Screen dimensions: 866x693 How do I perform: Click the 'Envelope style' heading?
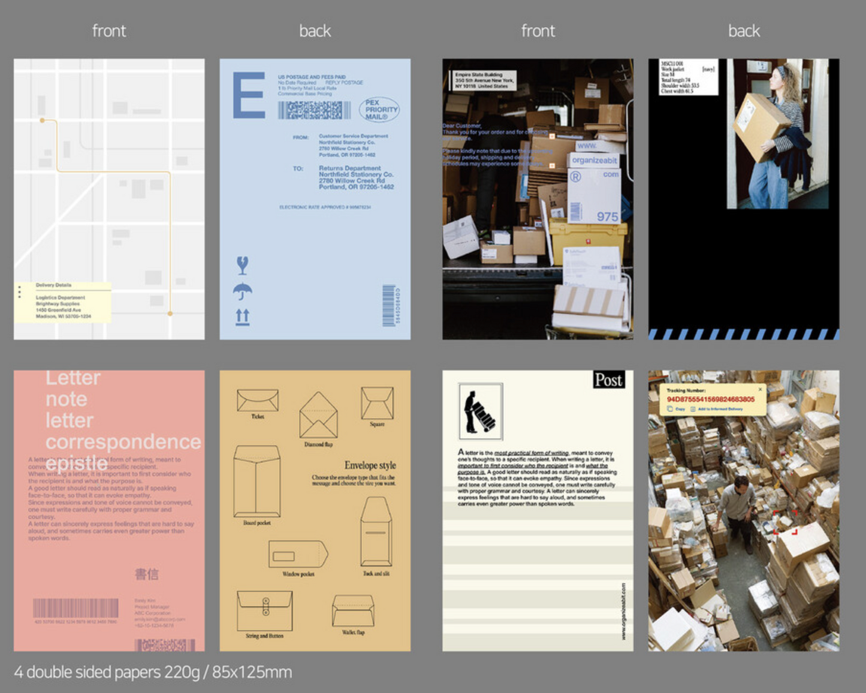370,465
